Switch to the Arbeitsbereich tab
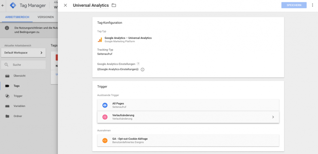 [17, 17]
